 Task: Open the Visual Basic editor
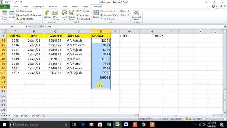[4, 15]
